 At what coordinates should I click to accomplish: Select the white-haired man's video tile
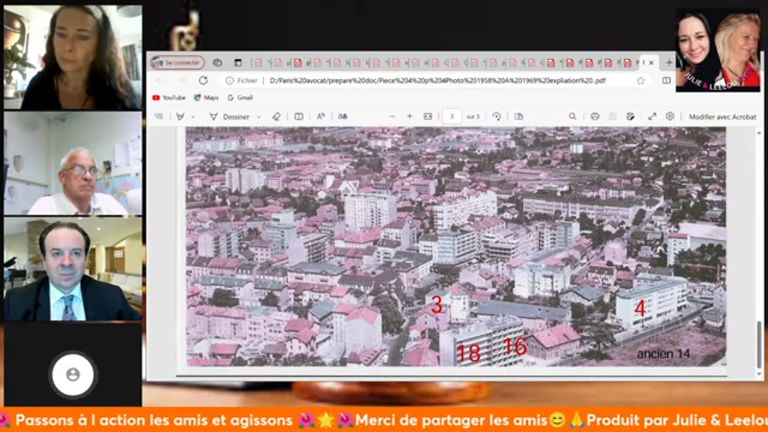click(x=73, y=163)
